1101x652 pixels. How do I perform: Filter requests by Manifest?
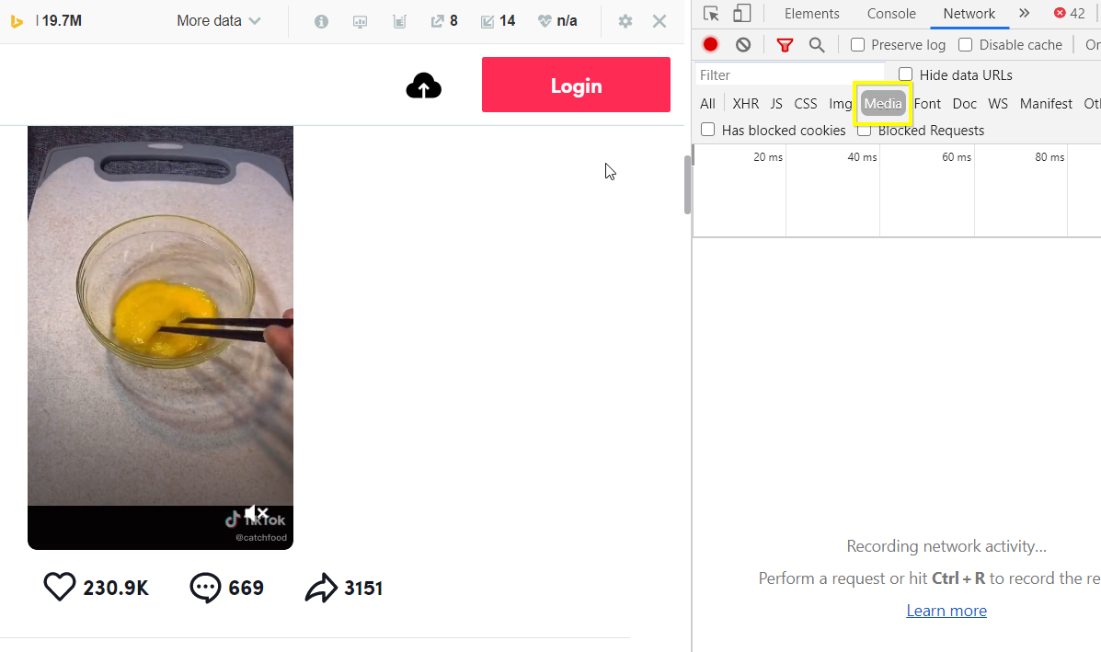pos(1046,104)
